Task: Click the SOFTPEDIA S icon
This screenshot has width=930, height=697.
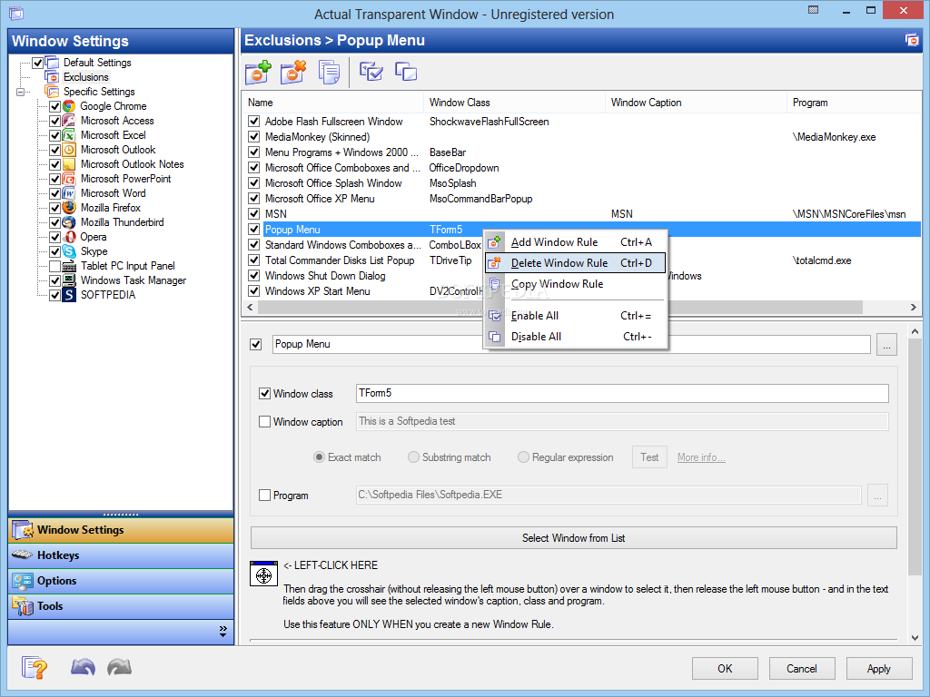Action: pos(69,295)
